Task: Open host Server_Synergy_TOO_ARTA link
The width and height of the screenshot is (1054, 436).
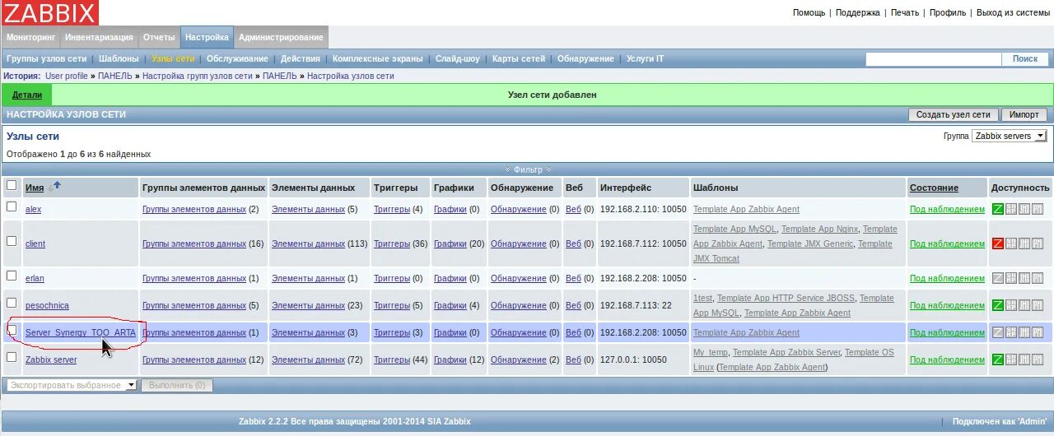Action: (x=81, y=332)
